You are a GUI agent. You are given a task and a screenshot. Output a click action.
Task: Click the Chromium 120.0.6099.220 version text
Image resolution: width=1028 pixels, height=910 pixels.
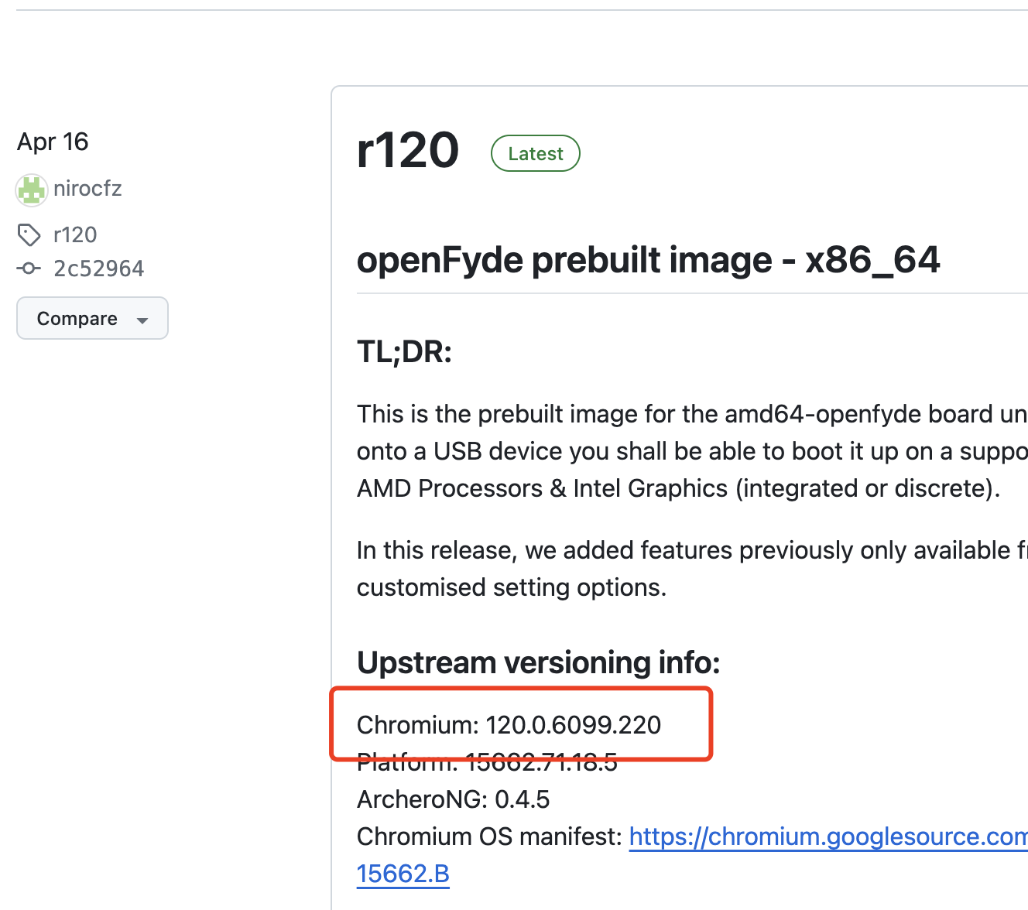[509, 725]
